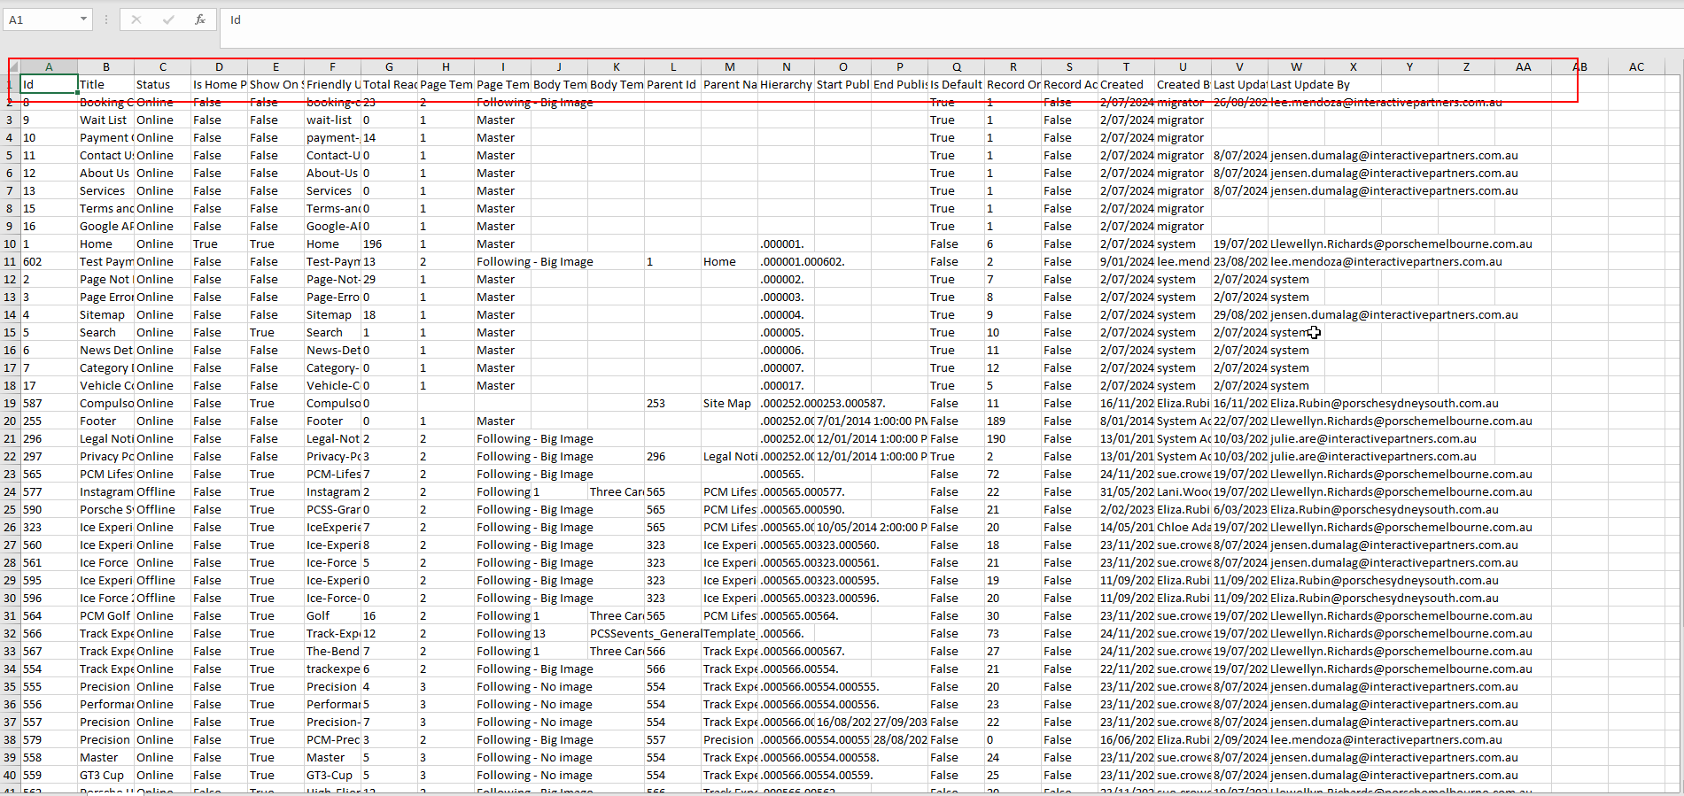Click the 'The-Bend' friendly URL cell
The width and height of the screenshot is (1684, 796).
332,651
